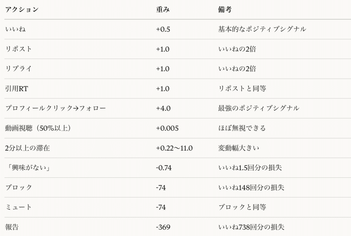Click the リポスト action cell
Viewport: 351px width, 236px height.
[18, 49]
